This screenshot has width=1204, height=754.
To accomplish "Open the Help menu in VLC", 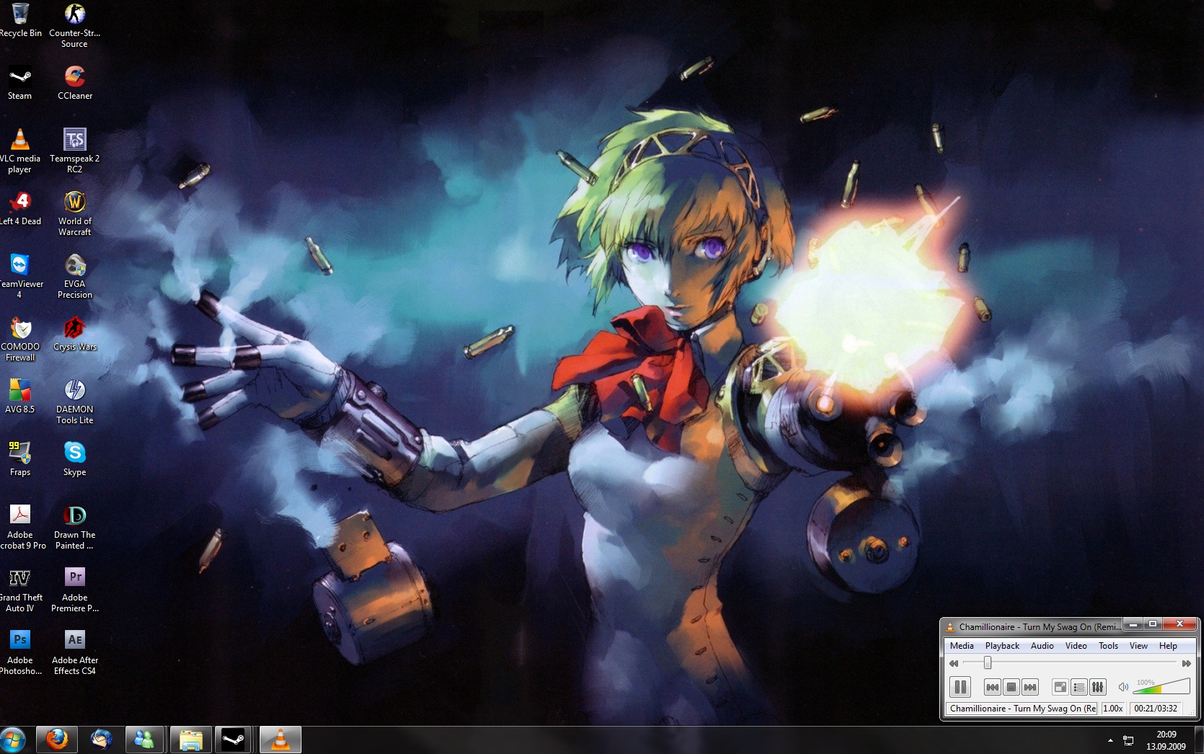I will click(1168, 646).
